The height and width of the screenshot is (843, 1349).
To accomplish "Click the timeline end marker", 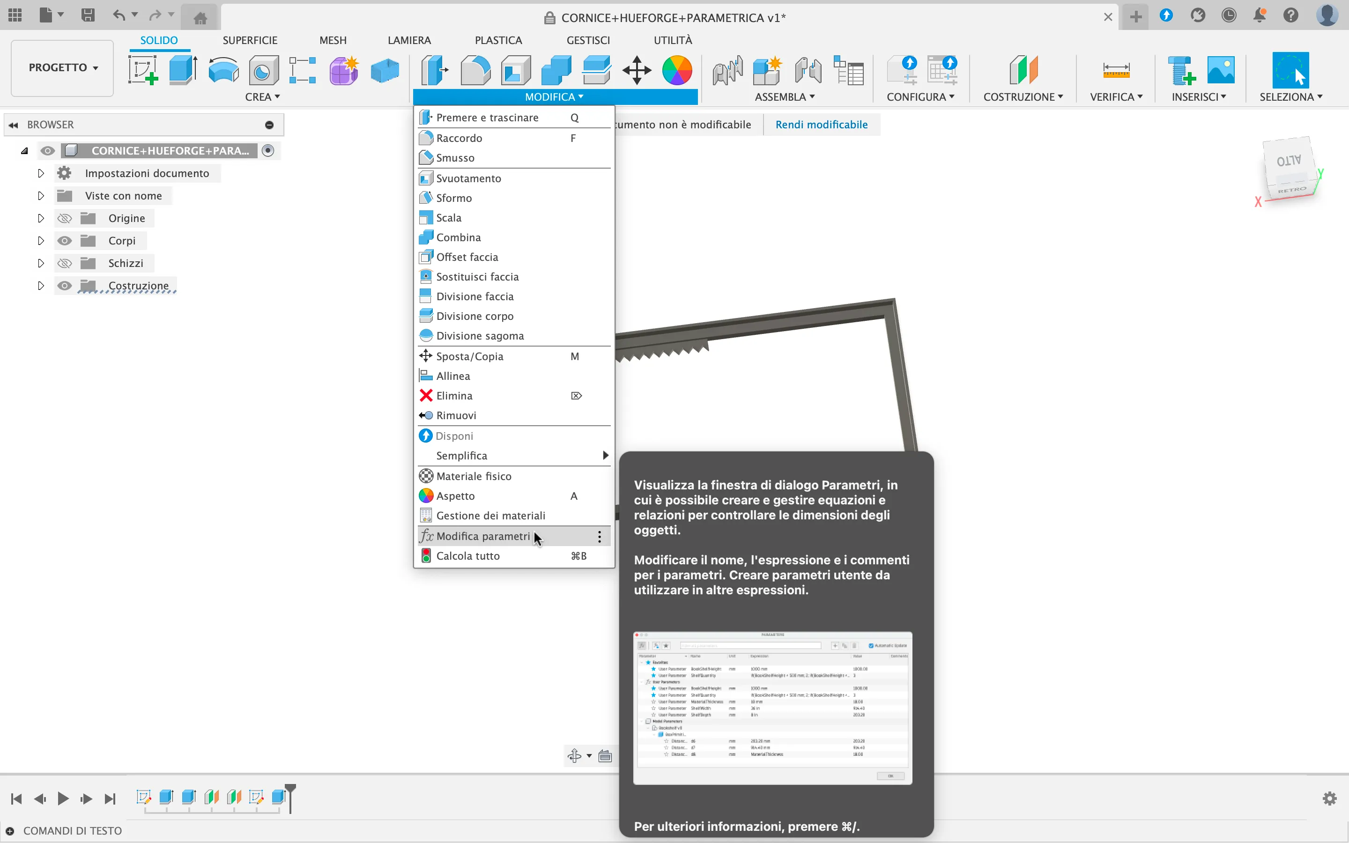I will (290, 799).
